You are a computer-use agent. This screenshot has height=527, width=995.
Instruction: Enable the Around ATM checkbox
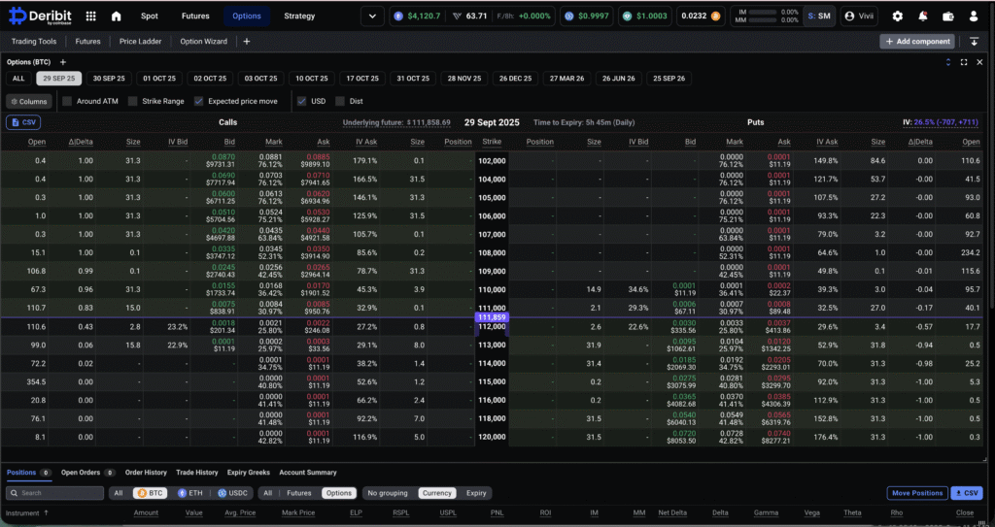tap(68, 101)
